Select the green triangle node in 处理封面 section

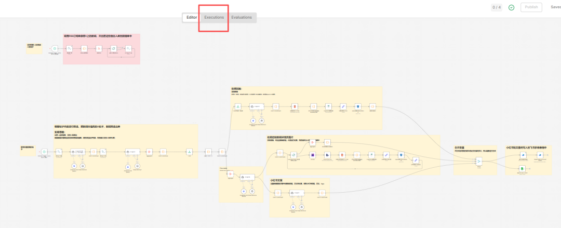pos(237,106)
